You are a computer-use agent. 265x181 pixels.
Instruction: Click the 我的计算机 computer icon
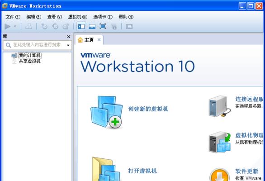tap(14, 55)
